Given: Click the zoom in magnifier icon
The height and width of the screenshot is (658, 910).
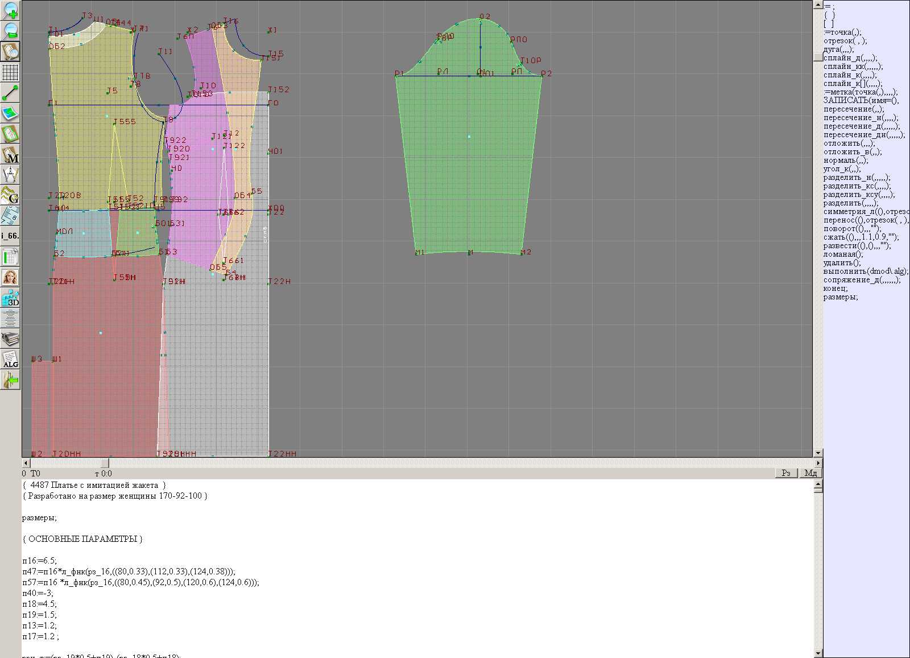Looking at the screenshot, I should click(x=10, y=10).
